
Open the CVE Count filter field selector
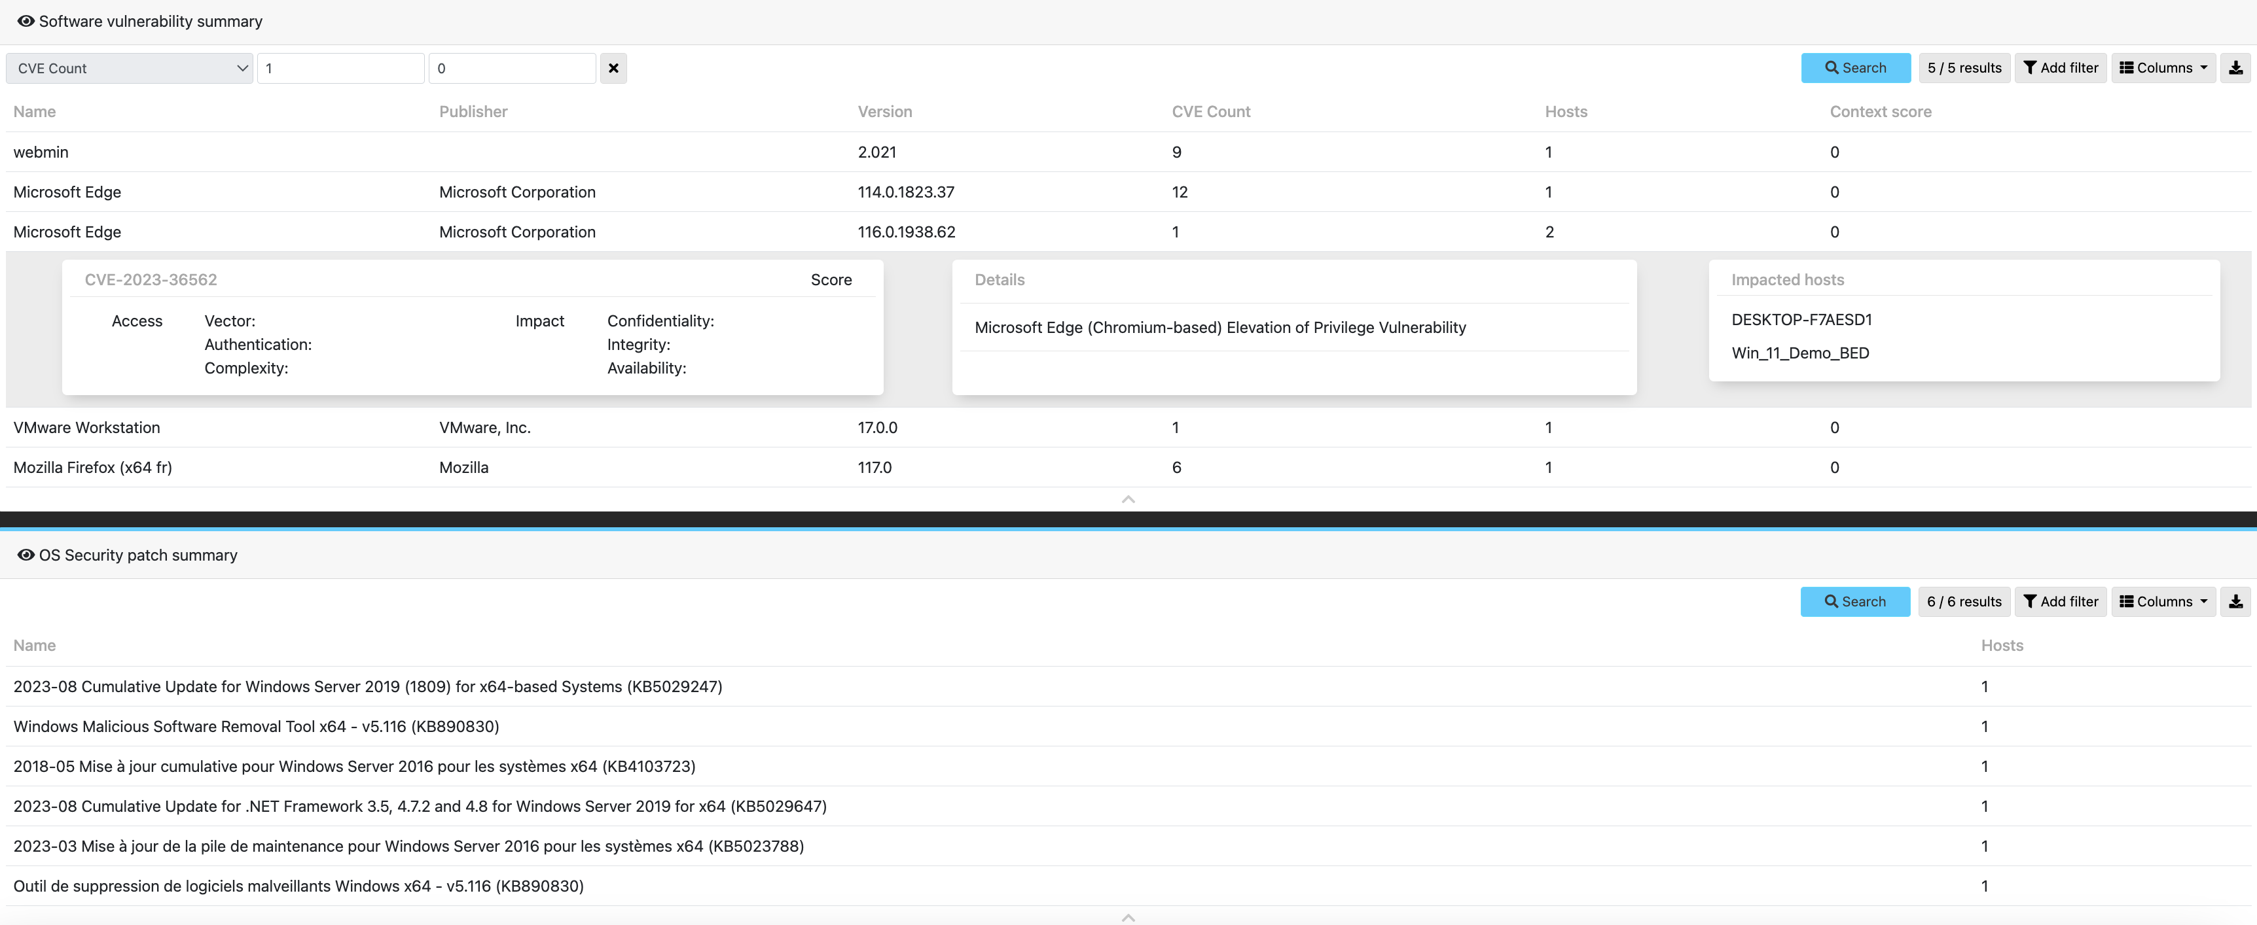click(130, 68)
